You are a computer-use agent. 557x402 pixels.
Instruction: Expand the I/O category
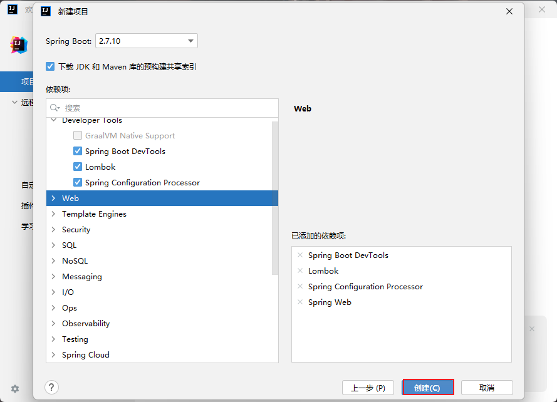[x=54, y=292]
